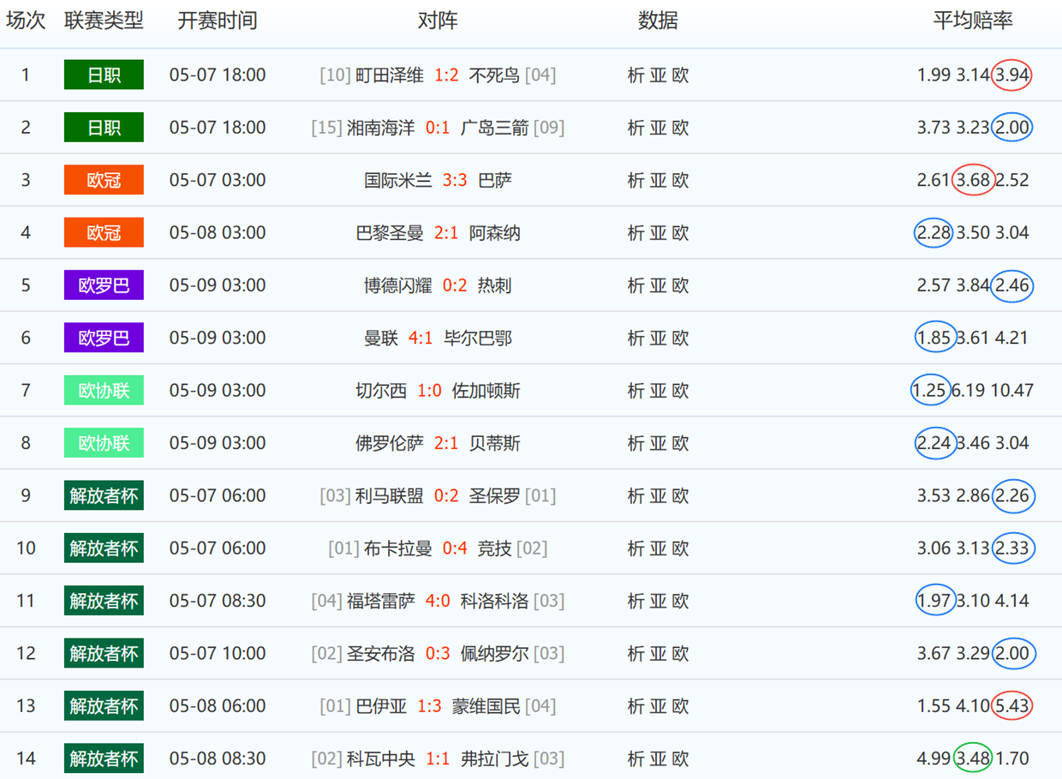Image resolution: width=1062 pixels, height=779 pixels.
Task: Open 亚 odds for 博德闪耀 match
Action: (x=658, y=285)
